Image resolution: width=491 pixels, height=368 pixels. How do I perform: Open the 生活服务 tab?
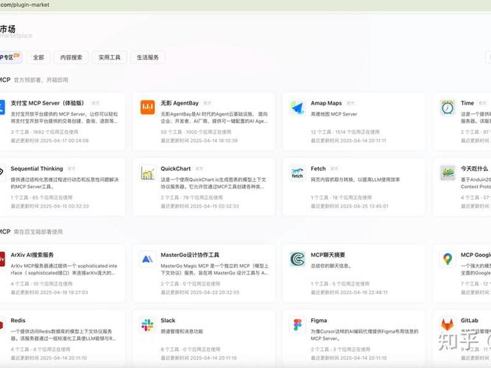coord(148,57)
